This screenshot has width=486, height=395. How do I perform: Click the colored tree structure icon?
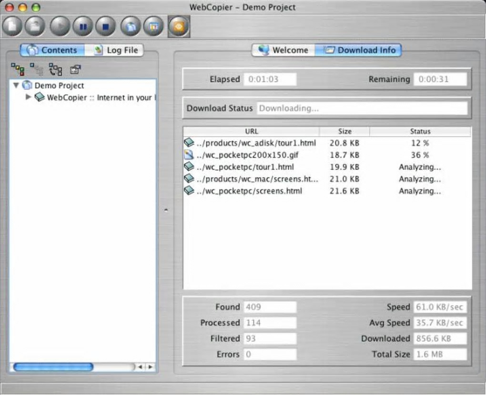pos(18,69)
